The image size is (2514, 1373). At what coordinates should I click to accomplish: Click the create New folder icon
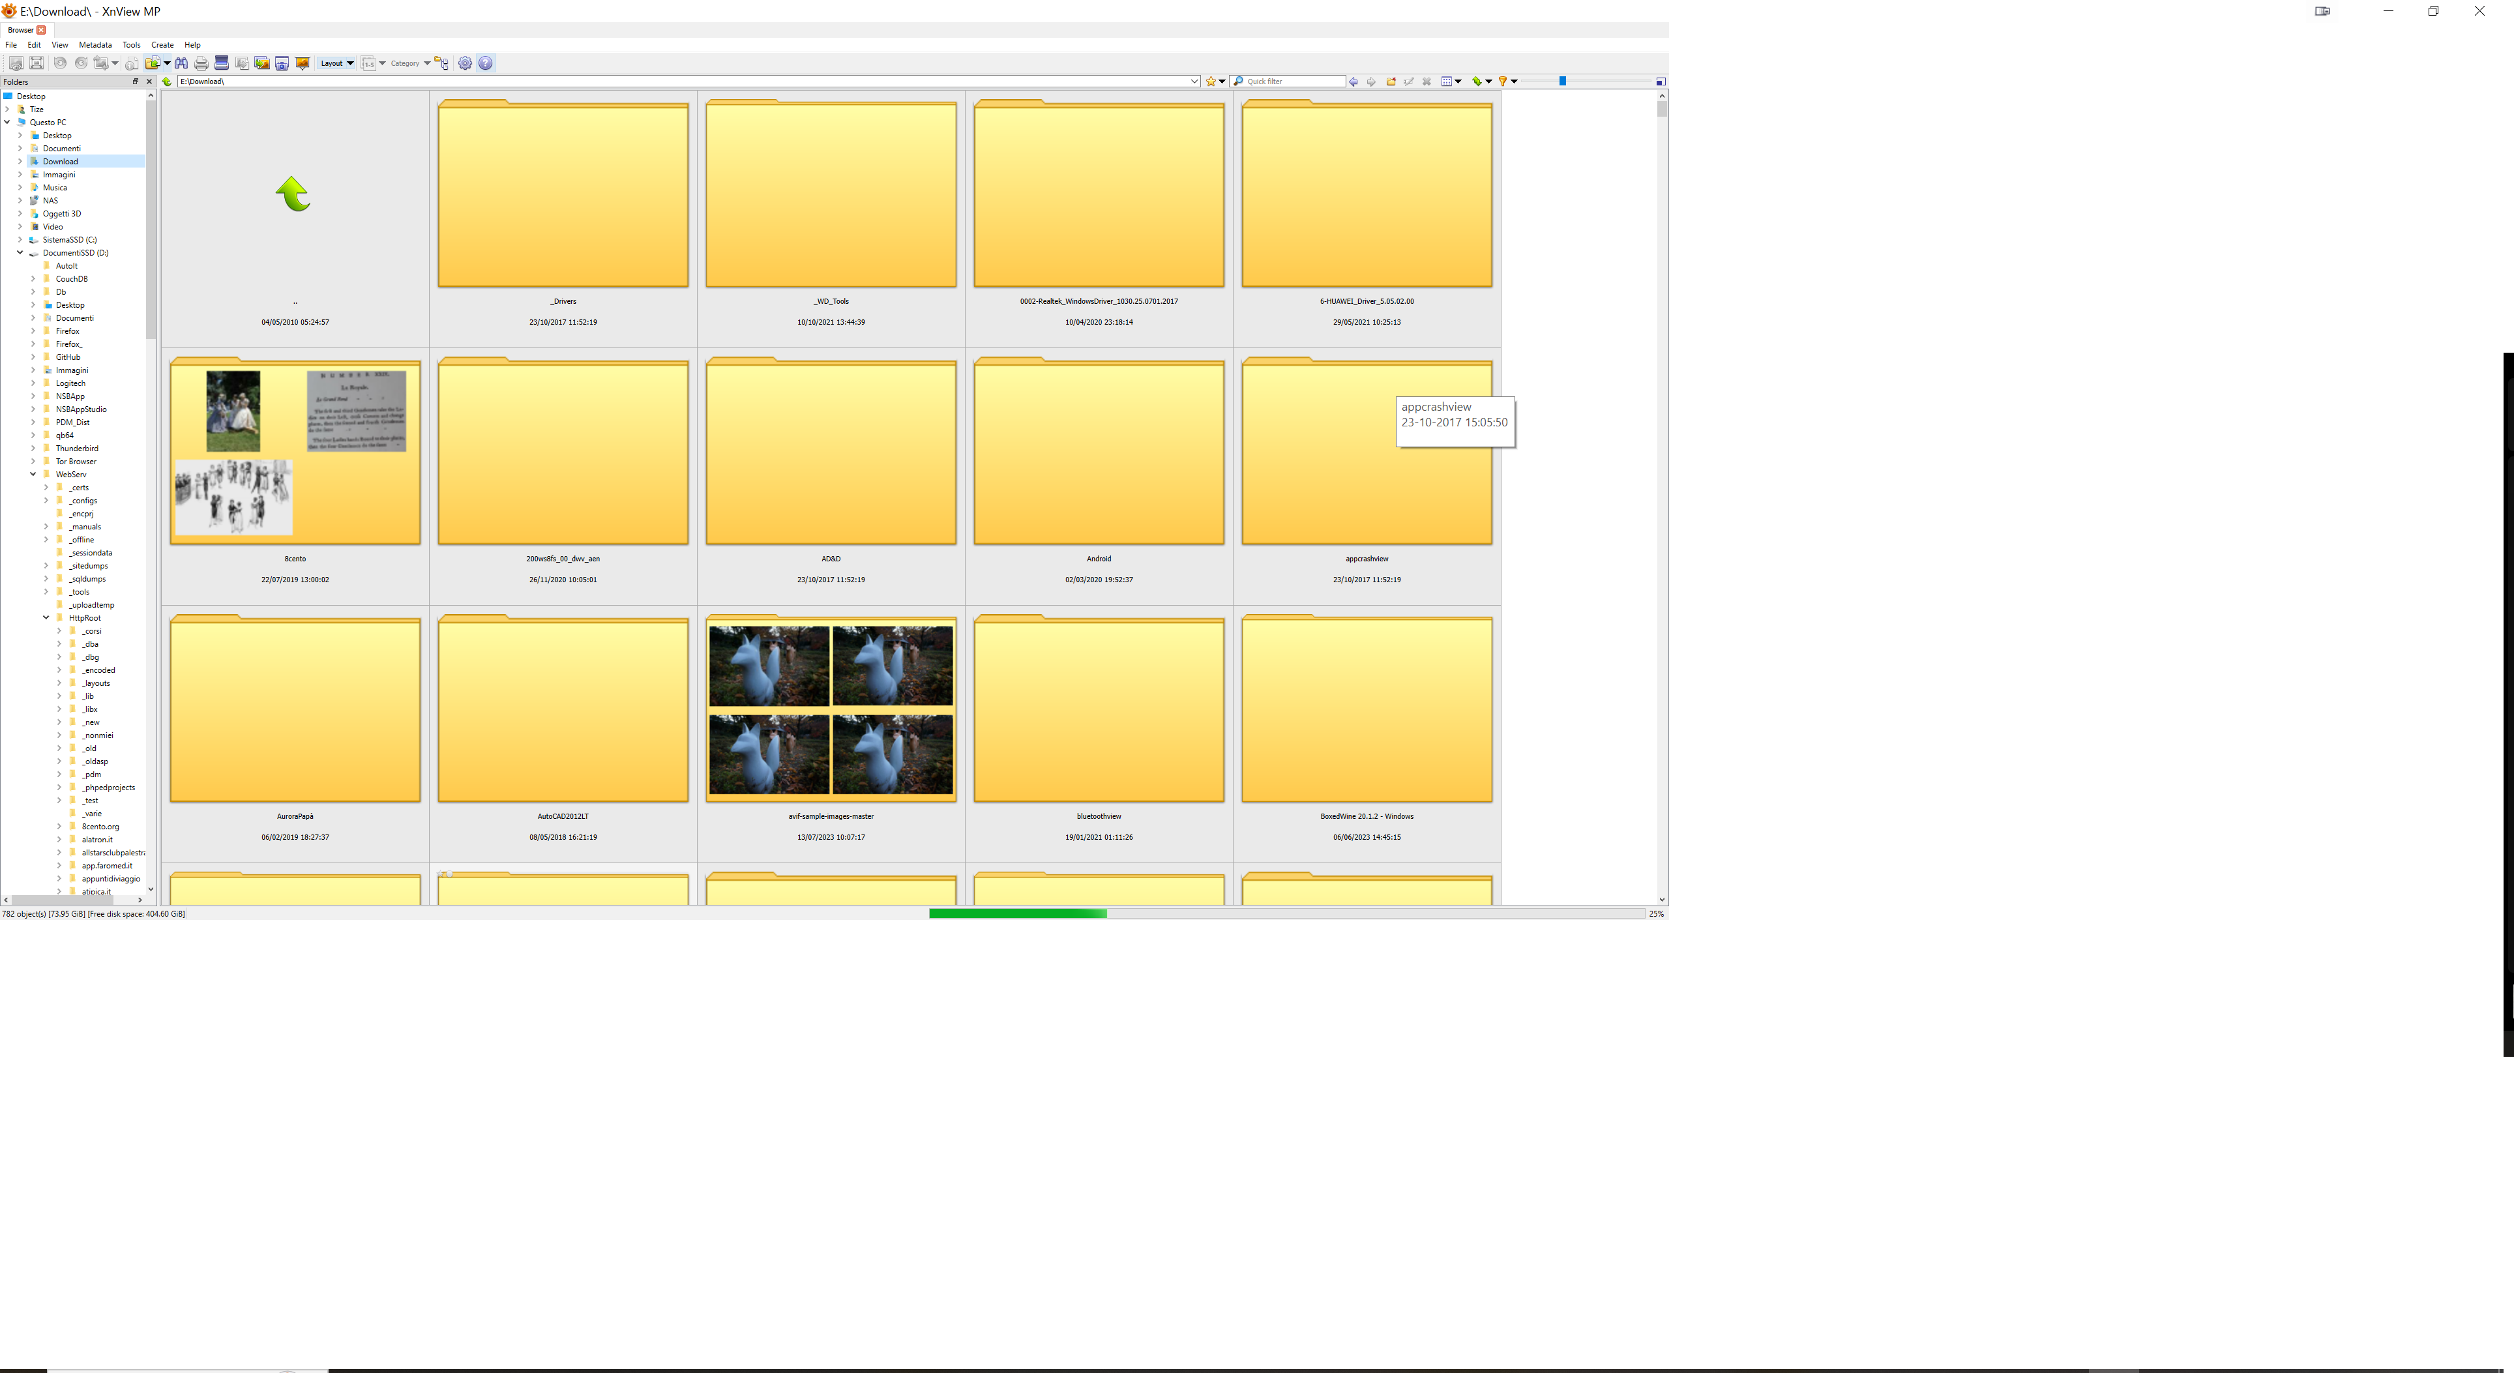[1391, 82]
